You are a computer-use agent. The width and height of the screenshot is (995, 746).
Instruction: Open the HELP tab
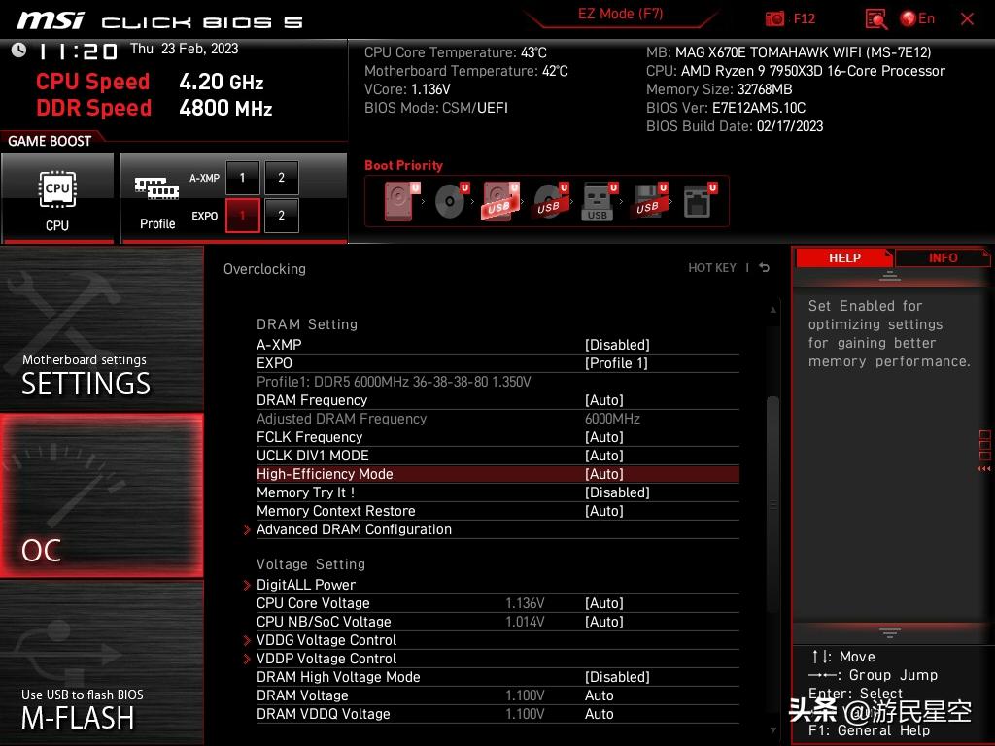point(844,257)
